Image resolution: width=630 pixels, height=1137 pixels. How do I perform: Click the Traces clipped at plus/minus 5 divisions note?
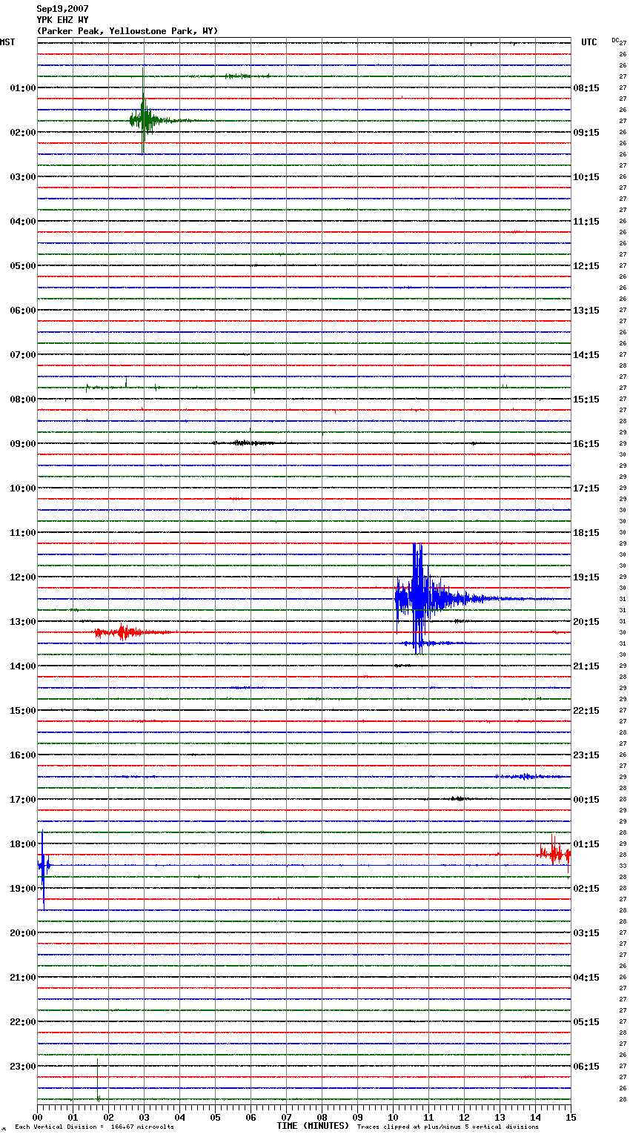[x=448, y=1127]
